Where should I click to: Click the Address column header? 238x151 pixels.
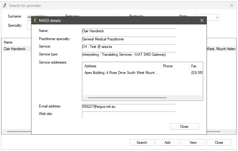pyautogui.click(x=122, y=66)
